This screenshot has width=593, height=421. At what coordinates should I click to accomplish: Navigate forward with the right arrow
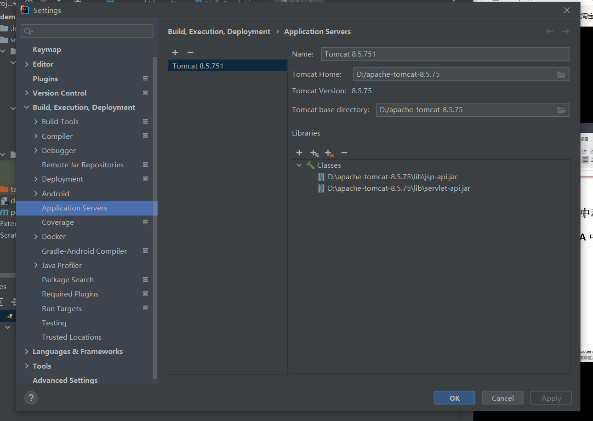pos(565,31)
